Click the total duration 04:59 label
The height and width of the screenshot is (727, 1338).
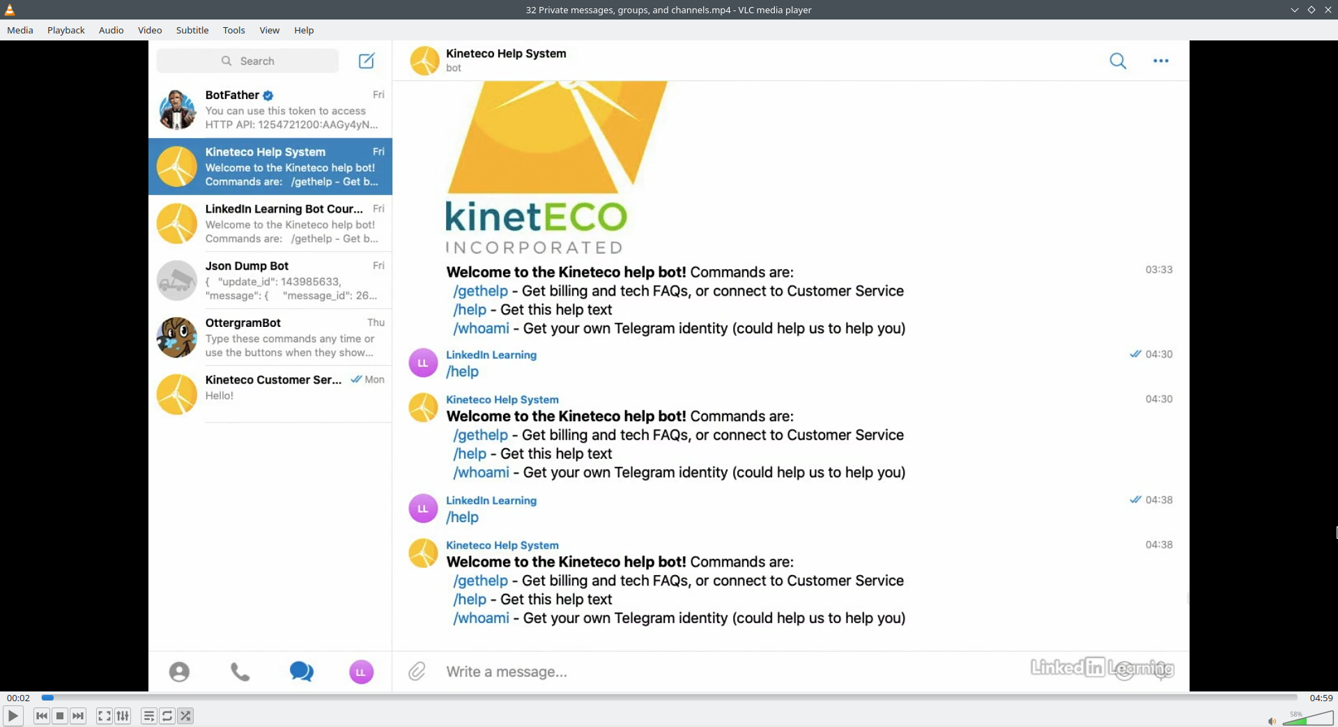point(1321,698)
